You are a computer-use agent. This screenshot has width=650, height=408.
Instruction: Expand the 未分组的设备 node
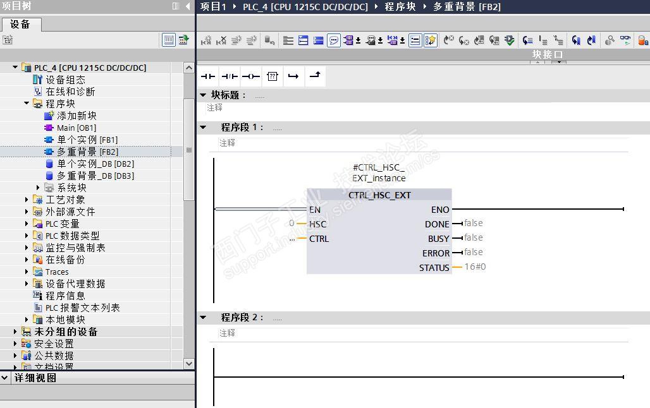(15, 332)
